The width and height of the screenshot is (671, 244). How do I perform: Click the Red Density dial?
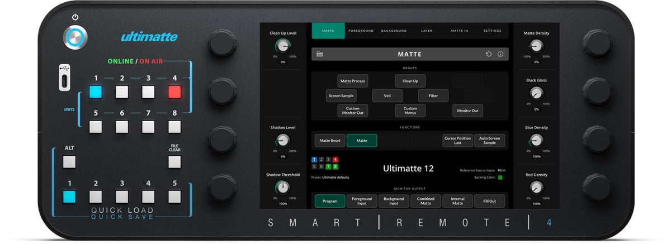point(536,188)
